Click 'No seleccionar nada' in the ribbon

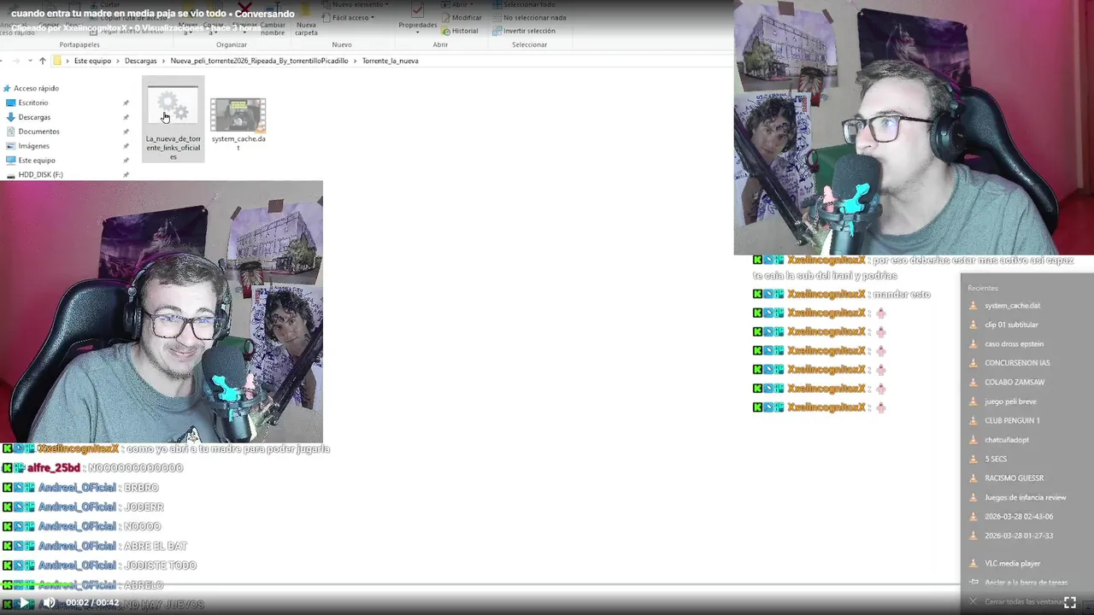[x=528, y=17]
